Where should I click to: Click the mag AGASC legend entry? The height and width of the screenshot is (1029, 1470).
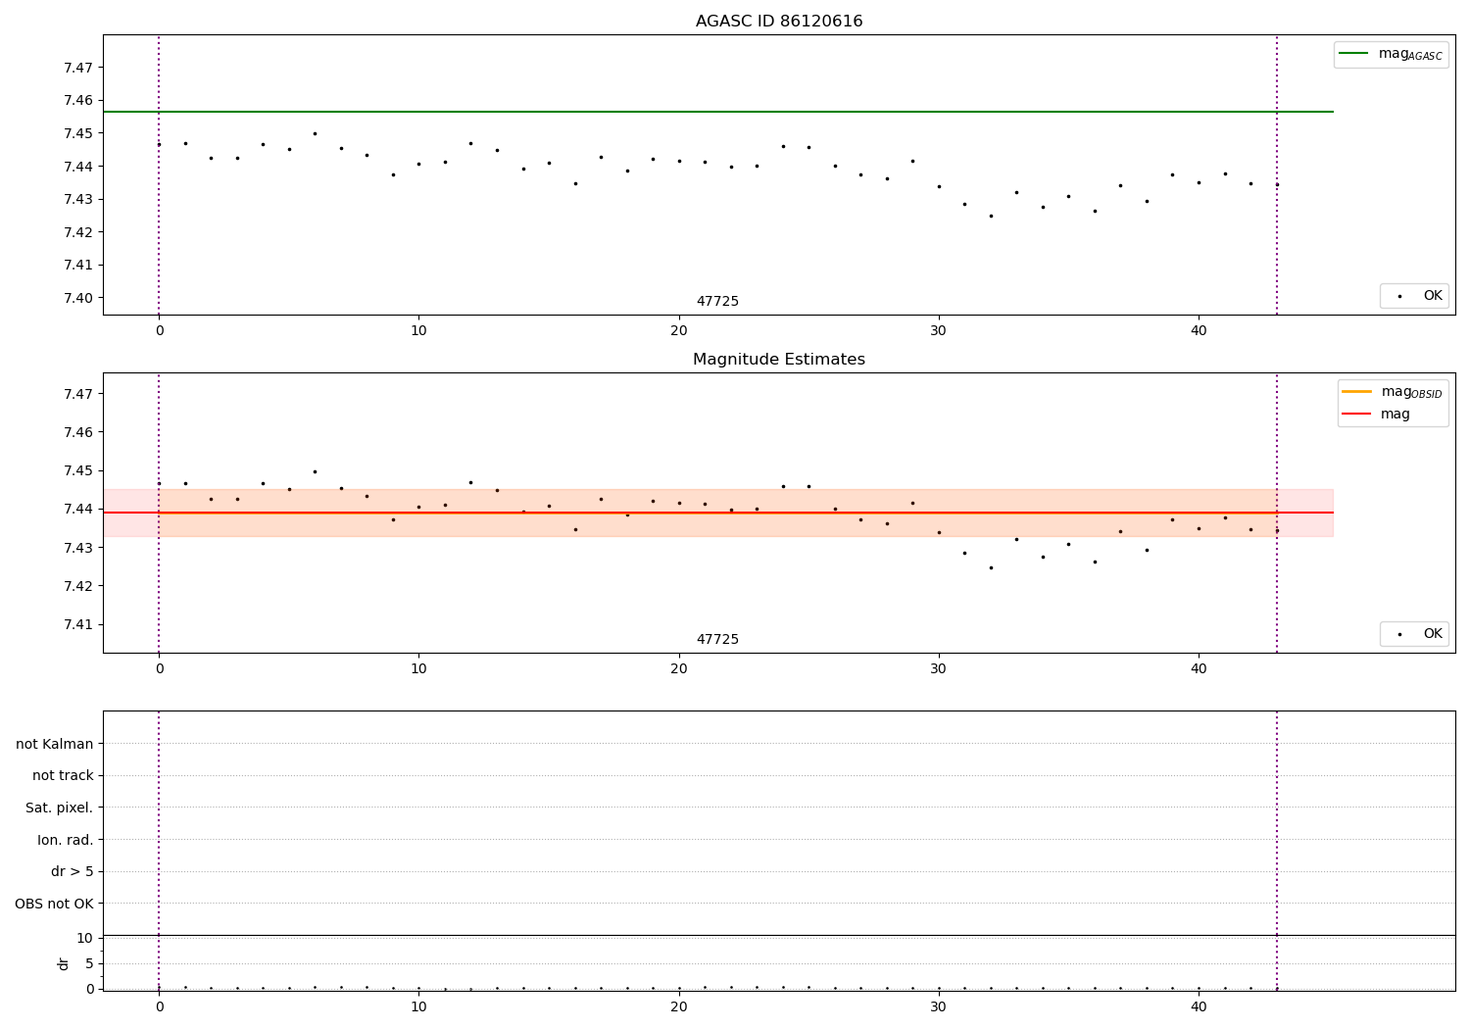point(1391,54)
